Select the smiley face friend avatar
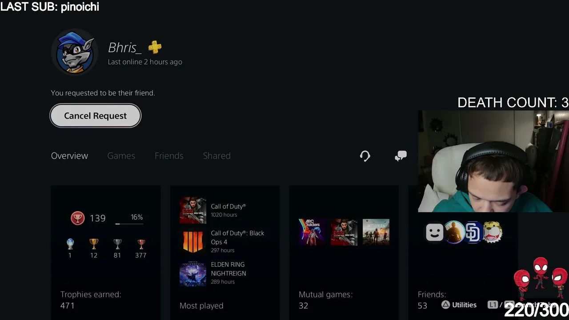569x320 pixels. pos(434,232)
